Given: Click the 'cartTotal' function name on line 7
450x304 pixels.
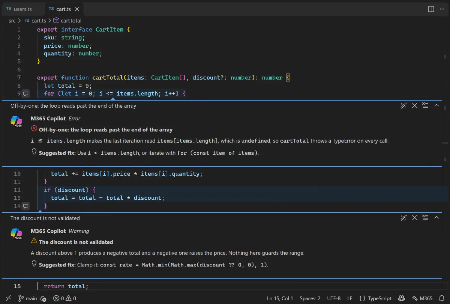Looking at the screenshot, I should (x=108, y=78).
